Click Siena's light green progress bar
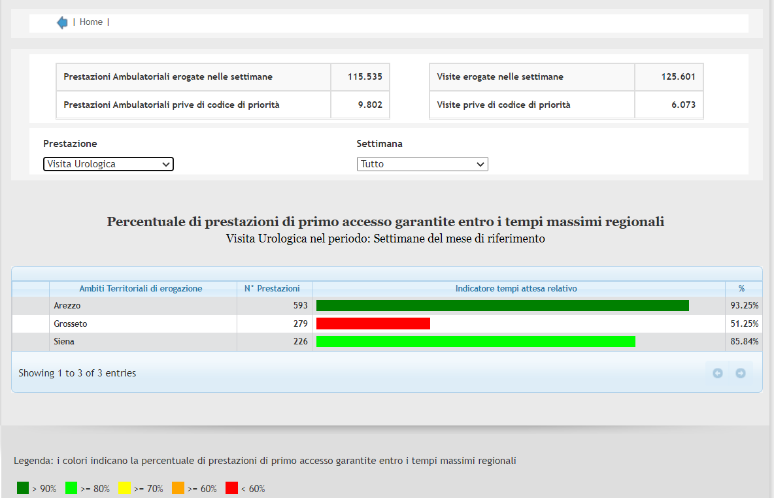The height and width of the screenshot is (498, 774). [475, 341]
